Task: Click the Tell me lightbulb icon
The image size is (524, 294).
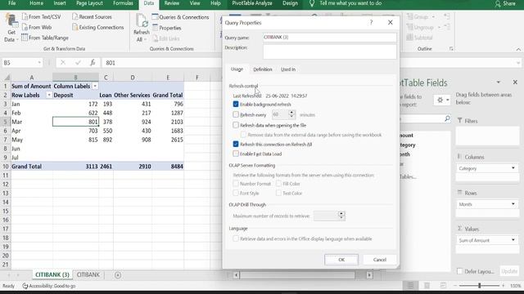Action: click(312, 3)
